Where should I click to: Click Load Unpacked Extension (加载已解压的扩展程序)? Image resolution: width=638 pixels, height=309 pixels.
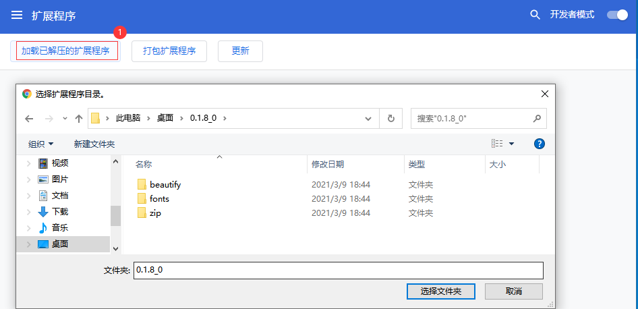[x=65, y=51]
